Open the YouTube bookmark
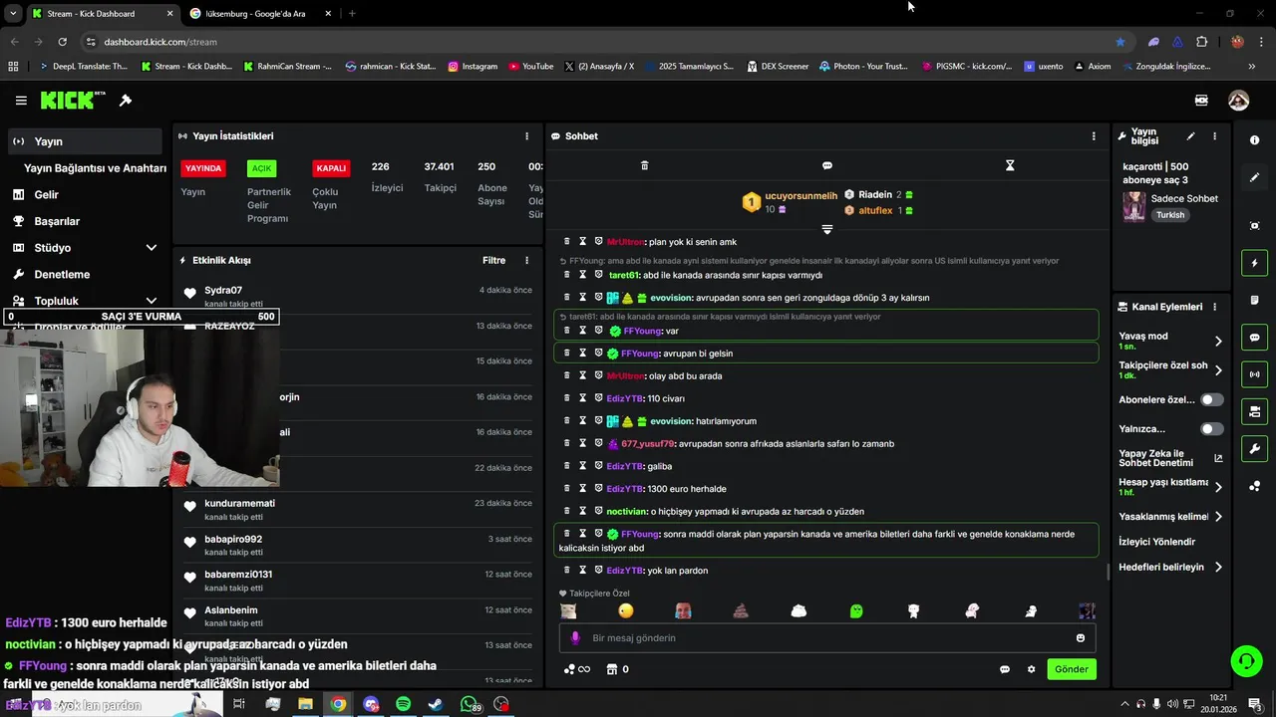1276x717 pixels. click(x=530, y=67)
